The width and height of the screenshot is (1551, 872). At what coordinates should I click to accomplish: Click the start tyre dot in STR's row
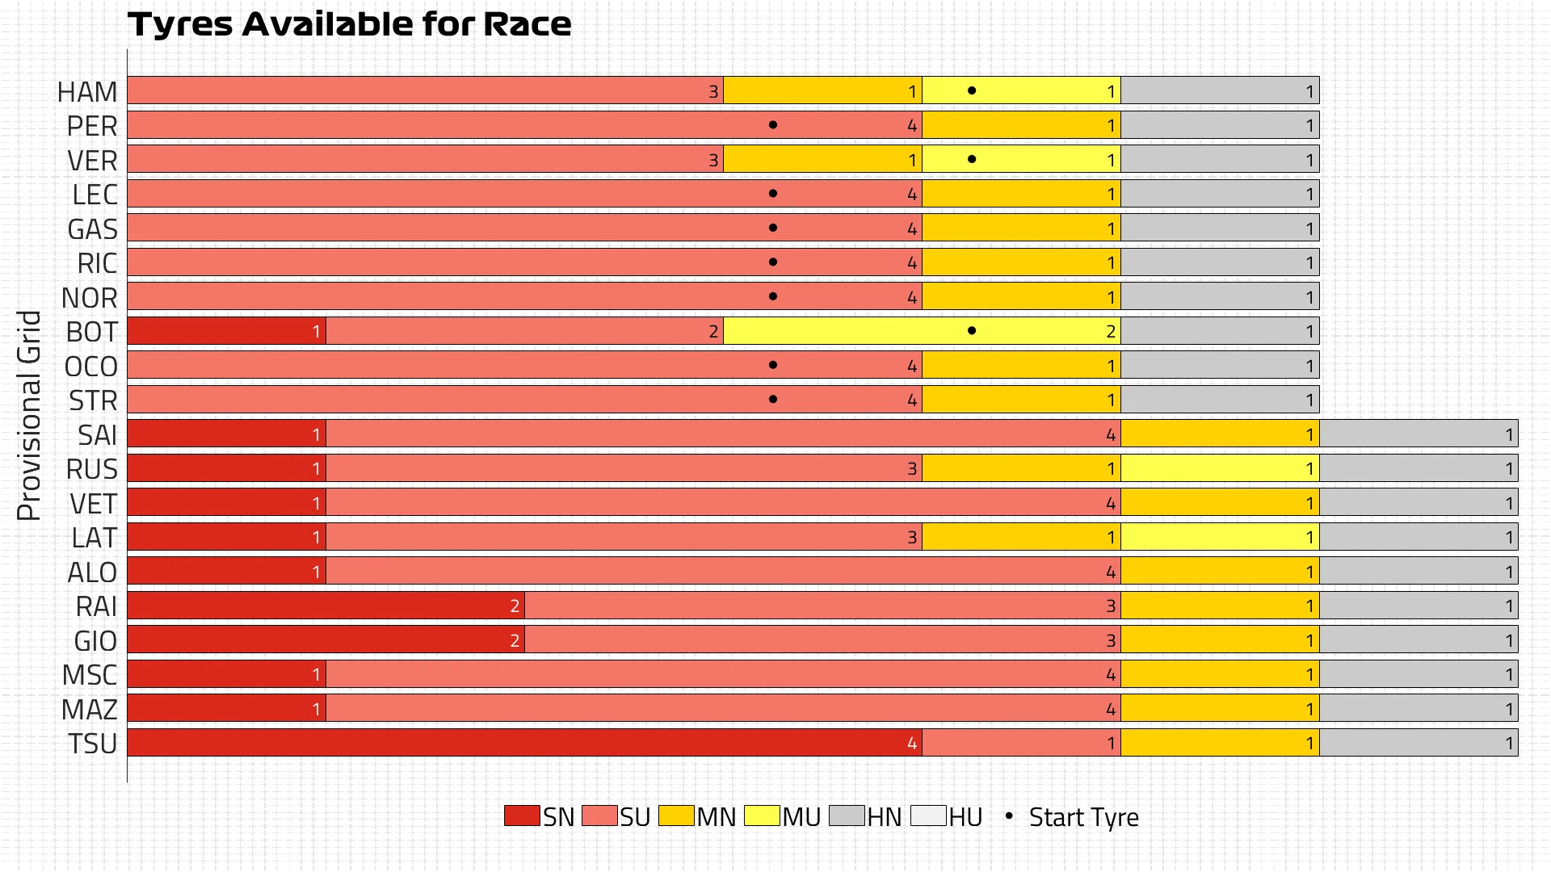point(773,399)
